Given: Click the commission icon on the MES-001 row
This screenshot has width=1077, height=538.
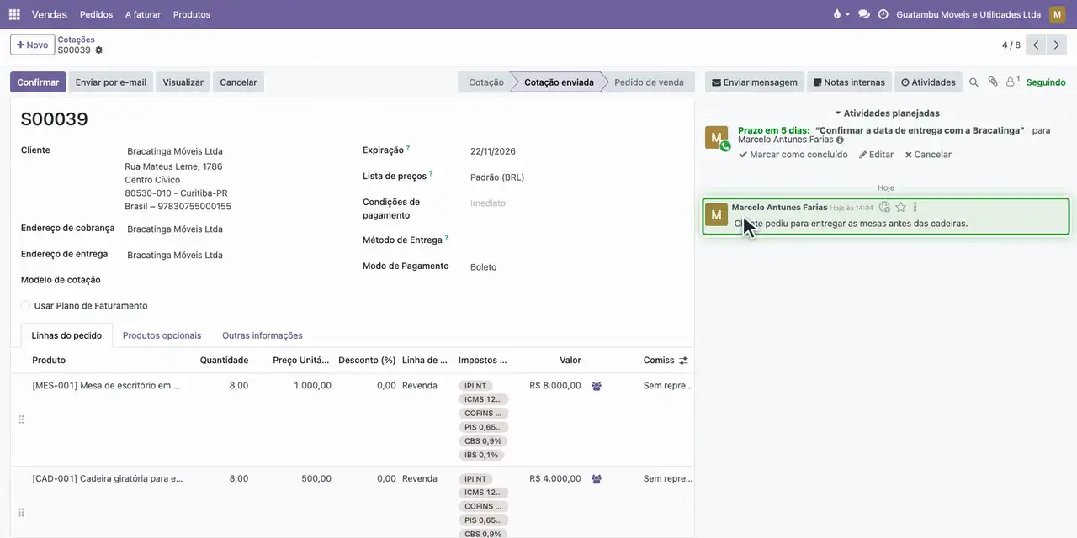Looking at the screenshot, I should 597,386.
